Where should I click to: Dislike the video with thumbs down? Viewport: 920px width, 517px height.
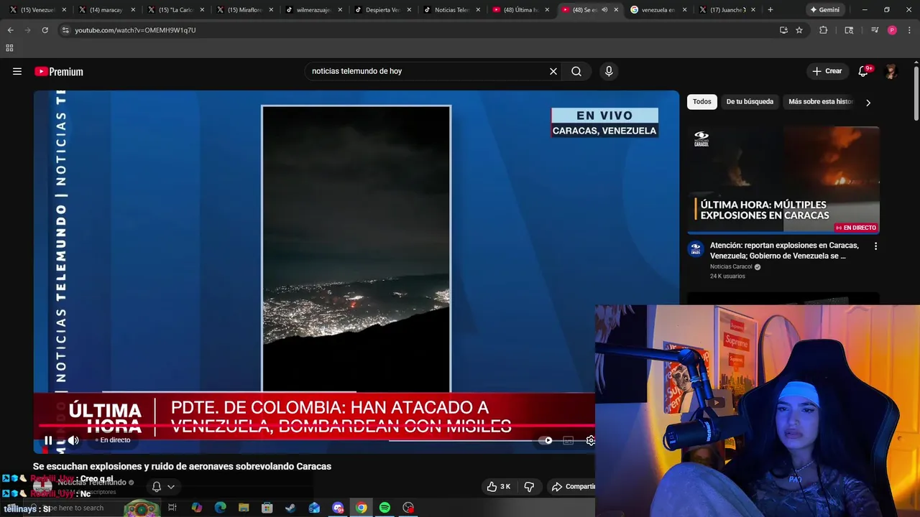point(529,486)
